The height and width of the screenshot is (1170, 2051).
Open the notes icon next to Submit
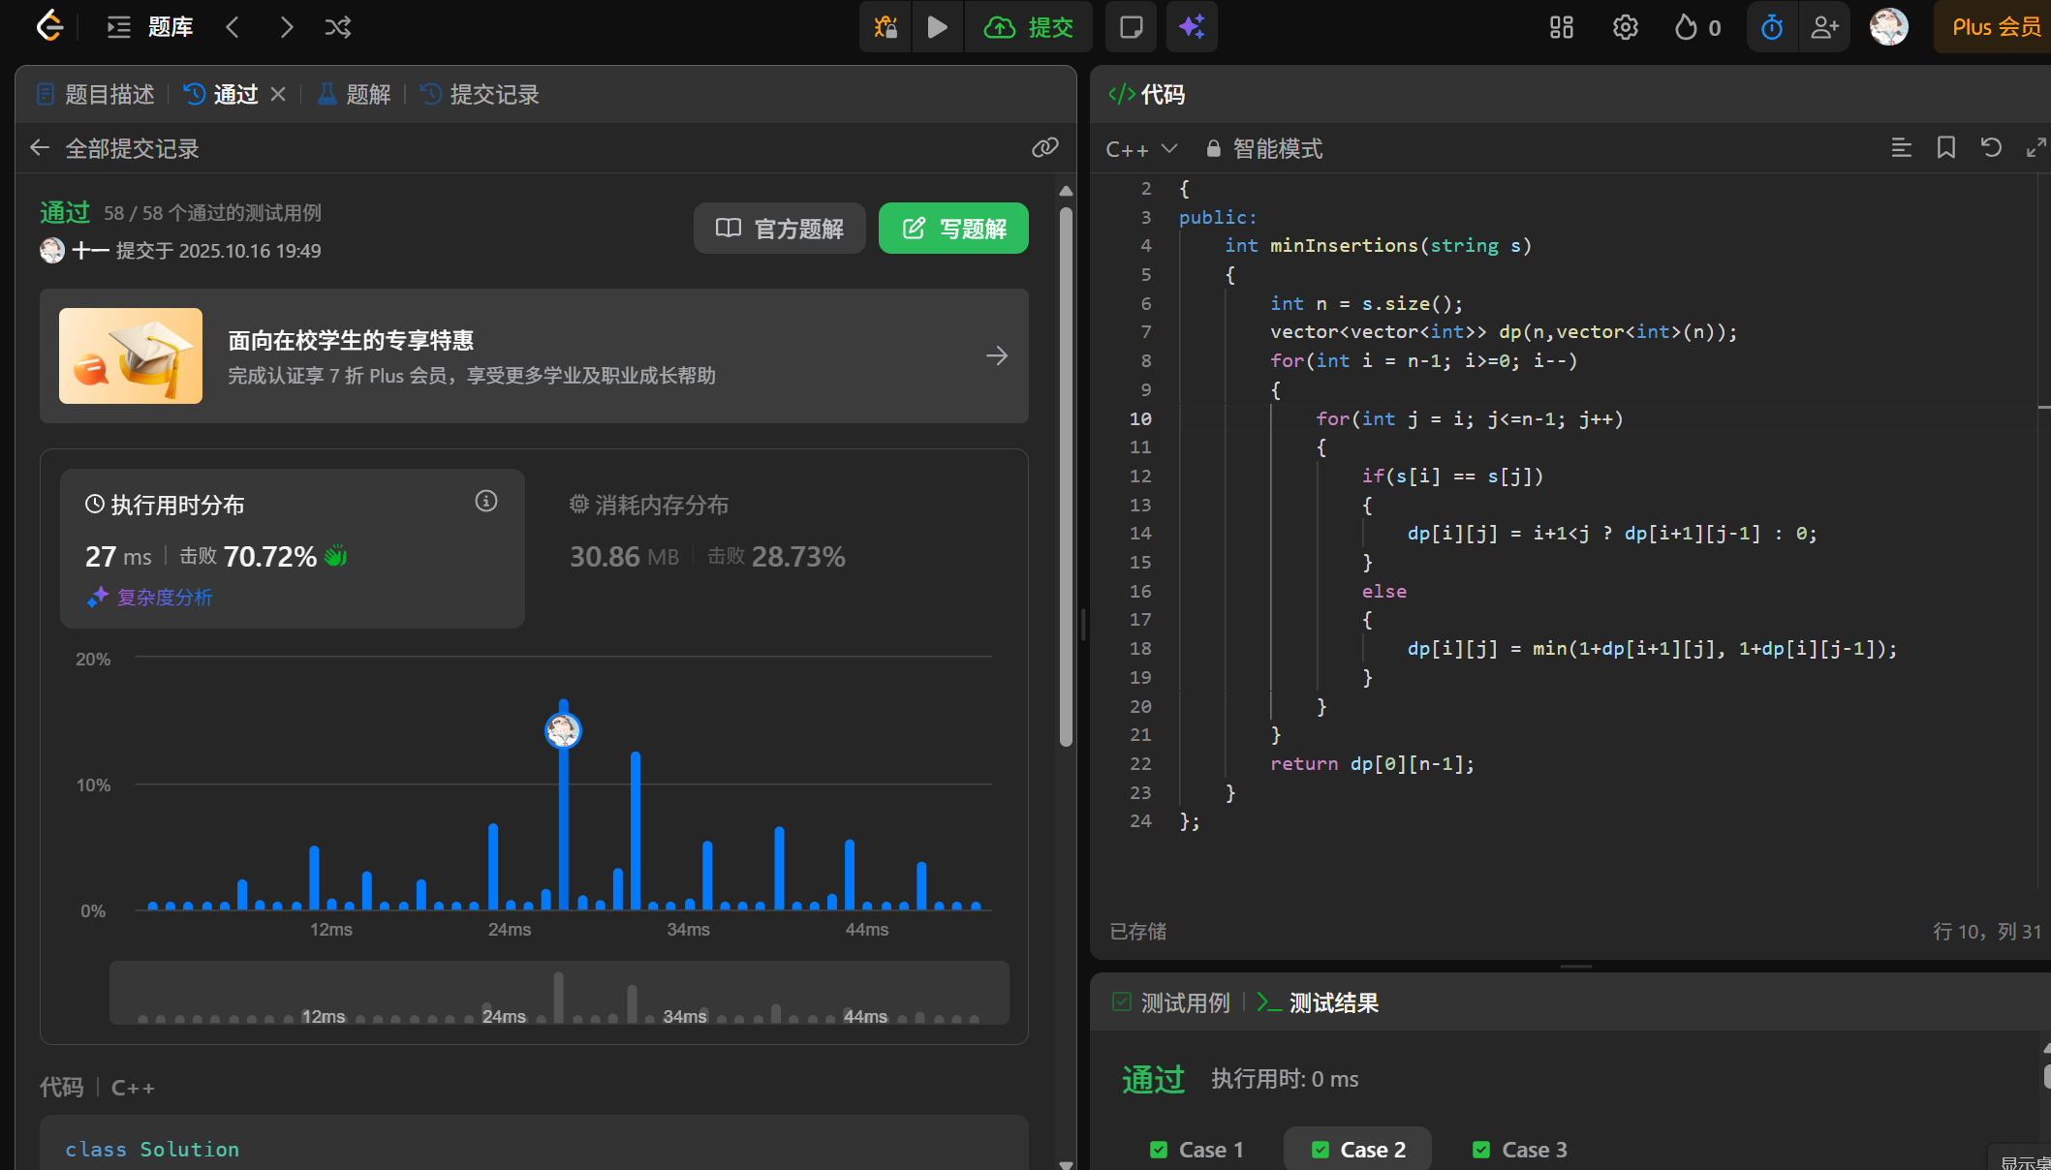click(1131, 27)
